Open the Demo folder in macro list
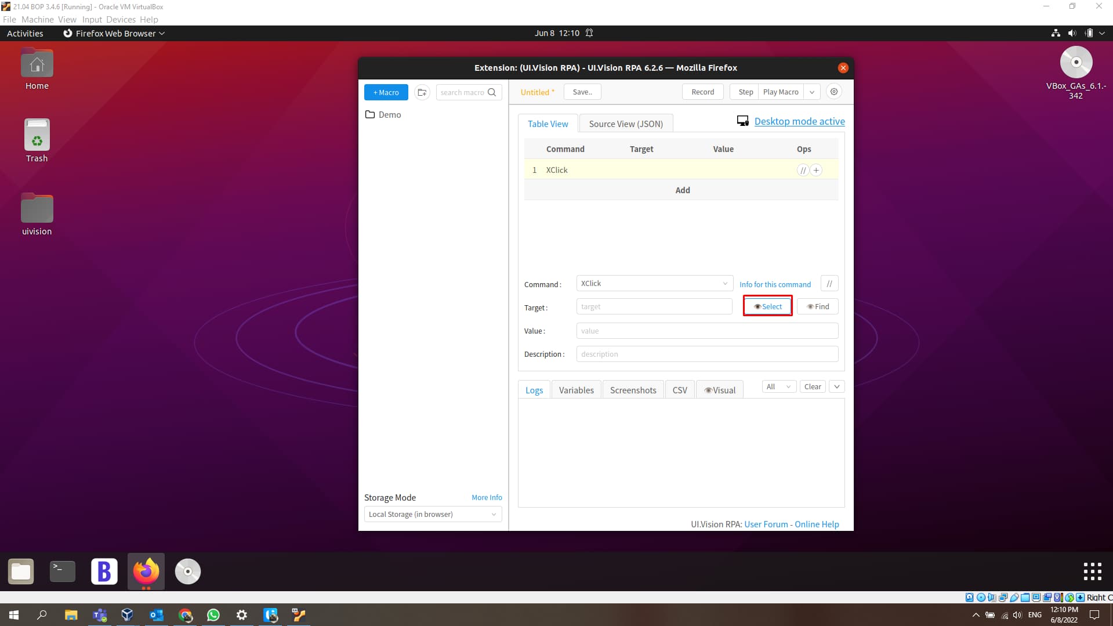Viewport: 1113px width, 626px height. pos(383,114)
